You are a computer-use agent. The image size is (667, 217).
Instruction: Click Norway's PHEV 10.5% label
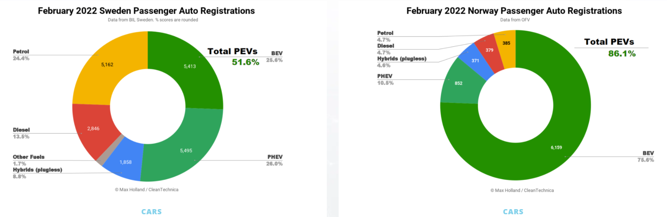385,79
